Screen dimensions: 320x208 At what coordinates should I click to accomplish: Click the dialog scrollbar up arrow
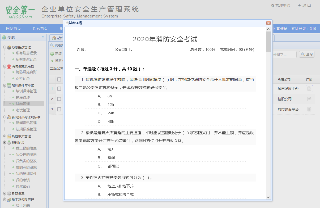pyautogui.click(x=268, y=29)
